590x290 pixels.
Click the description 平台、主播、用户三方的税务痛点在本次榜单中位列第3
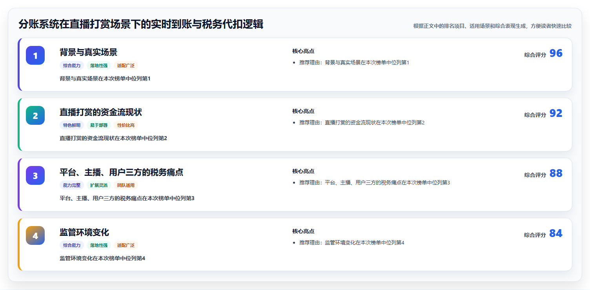[127, 199]
